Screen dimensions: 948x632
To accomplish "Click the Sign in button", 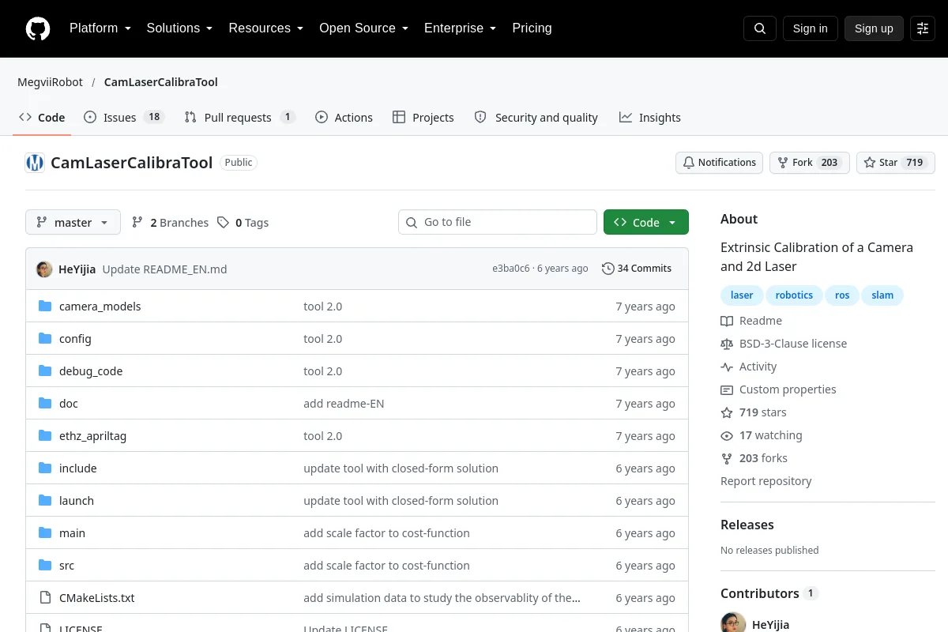I will coord(810,28).
